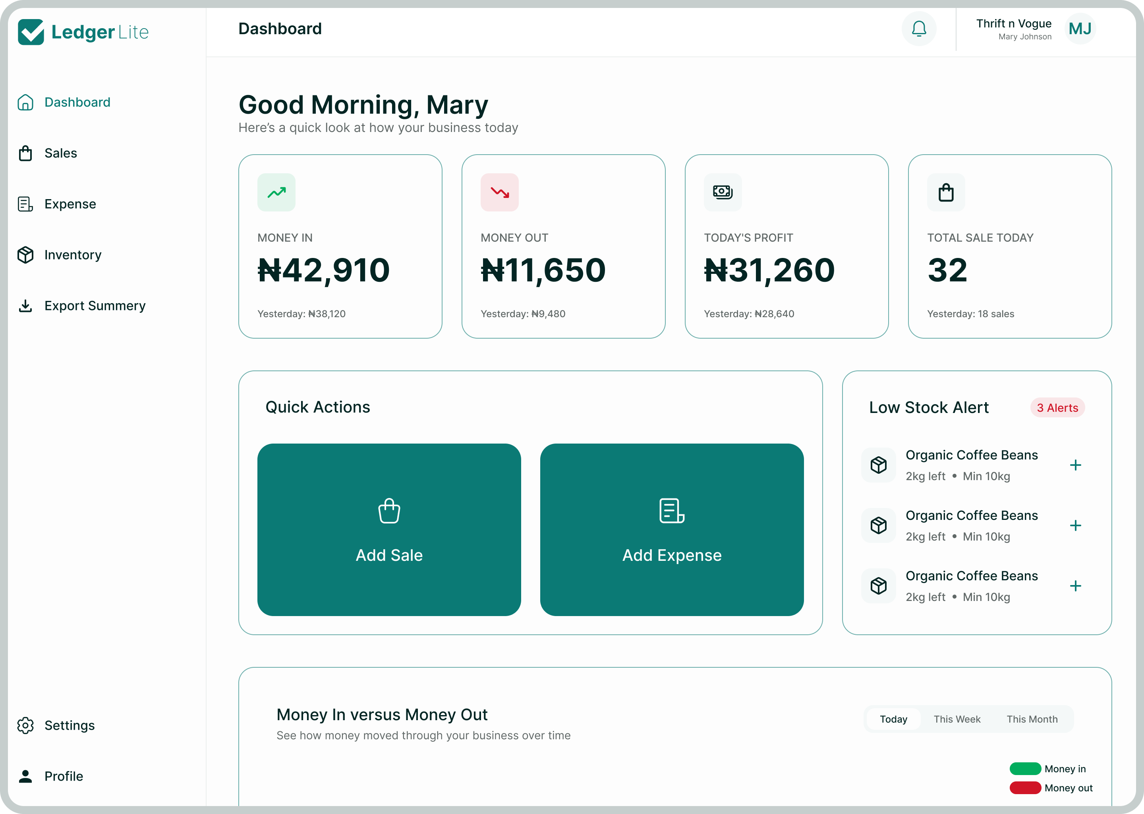1144x814 pixels.
Task: Click the Money Out downward trend icon
Action: (x=499, y=192)
